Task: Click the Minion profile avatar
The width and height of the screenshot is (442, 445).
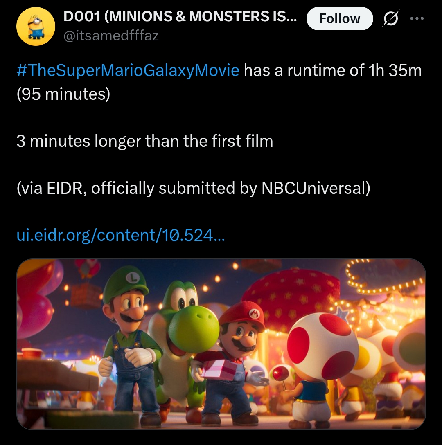Action: [36, 27]
